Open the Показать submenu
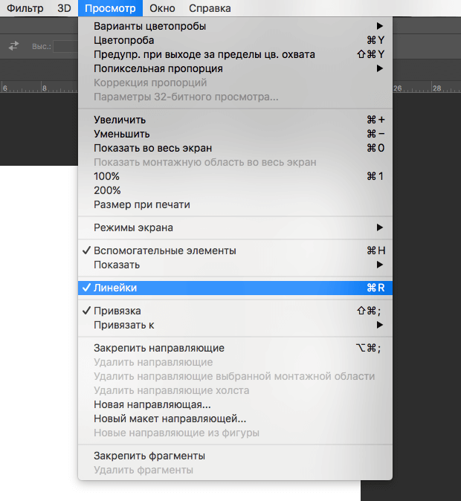The image size is (461, 501). 116,265
